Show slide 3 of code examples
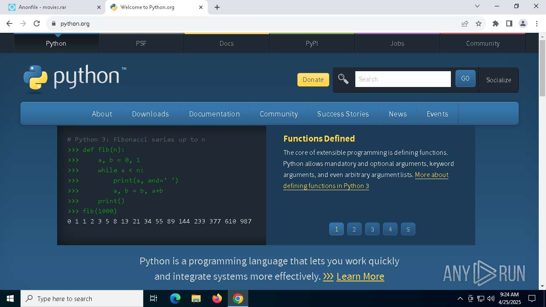 372,229
